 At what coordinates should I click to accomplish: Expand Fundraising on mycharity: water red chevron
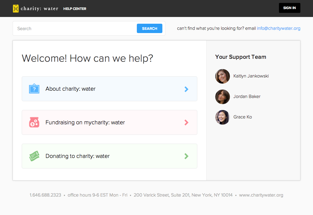[x=186, y=123]
